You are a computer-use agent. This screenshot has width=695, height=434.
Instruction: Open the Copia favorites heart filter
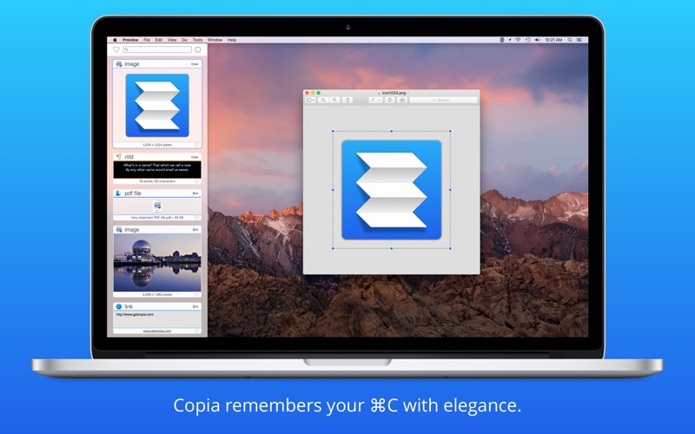click(116, 49)
